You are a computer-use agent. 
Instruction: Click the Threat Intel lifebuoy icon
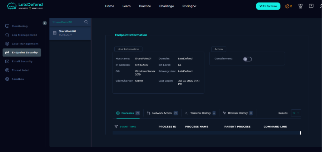click(x=7, y=70)
